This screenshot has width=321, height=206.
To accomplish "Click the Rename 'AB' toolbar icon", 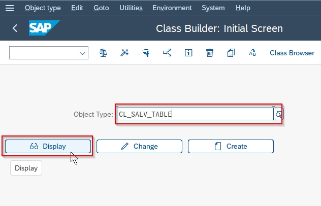I will click(x=252, y=53).
